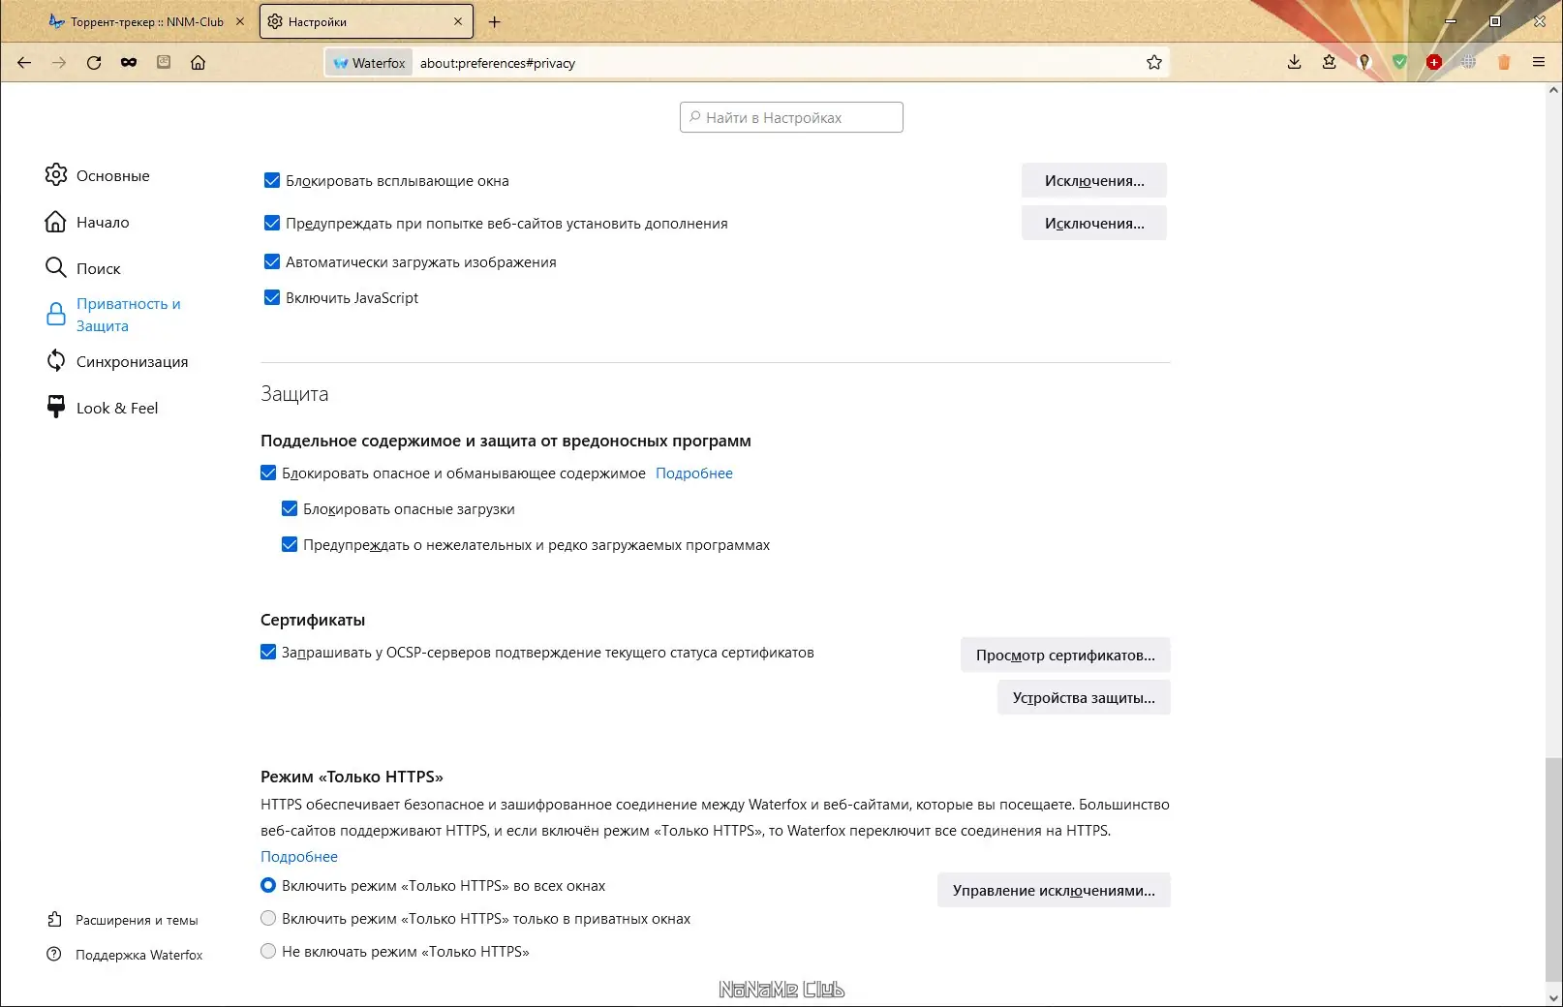1563x1007 pixels.
Task: Close the Настройки tab
Action: [x=458, y=21]
